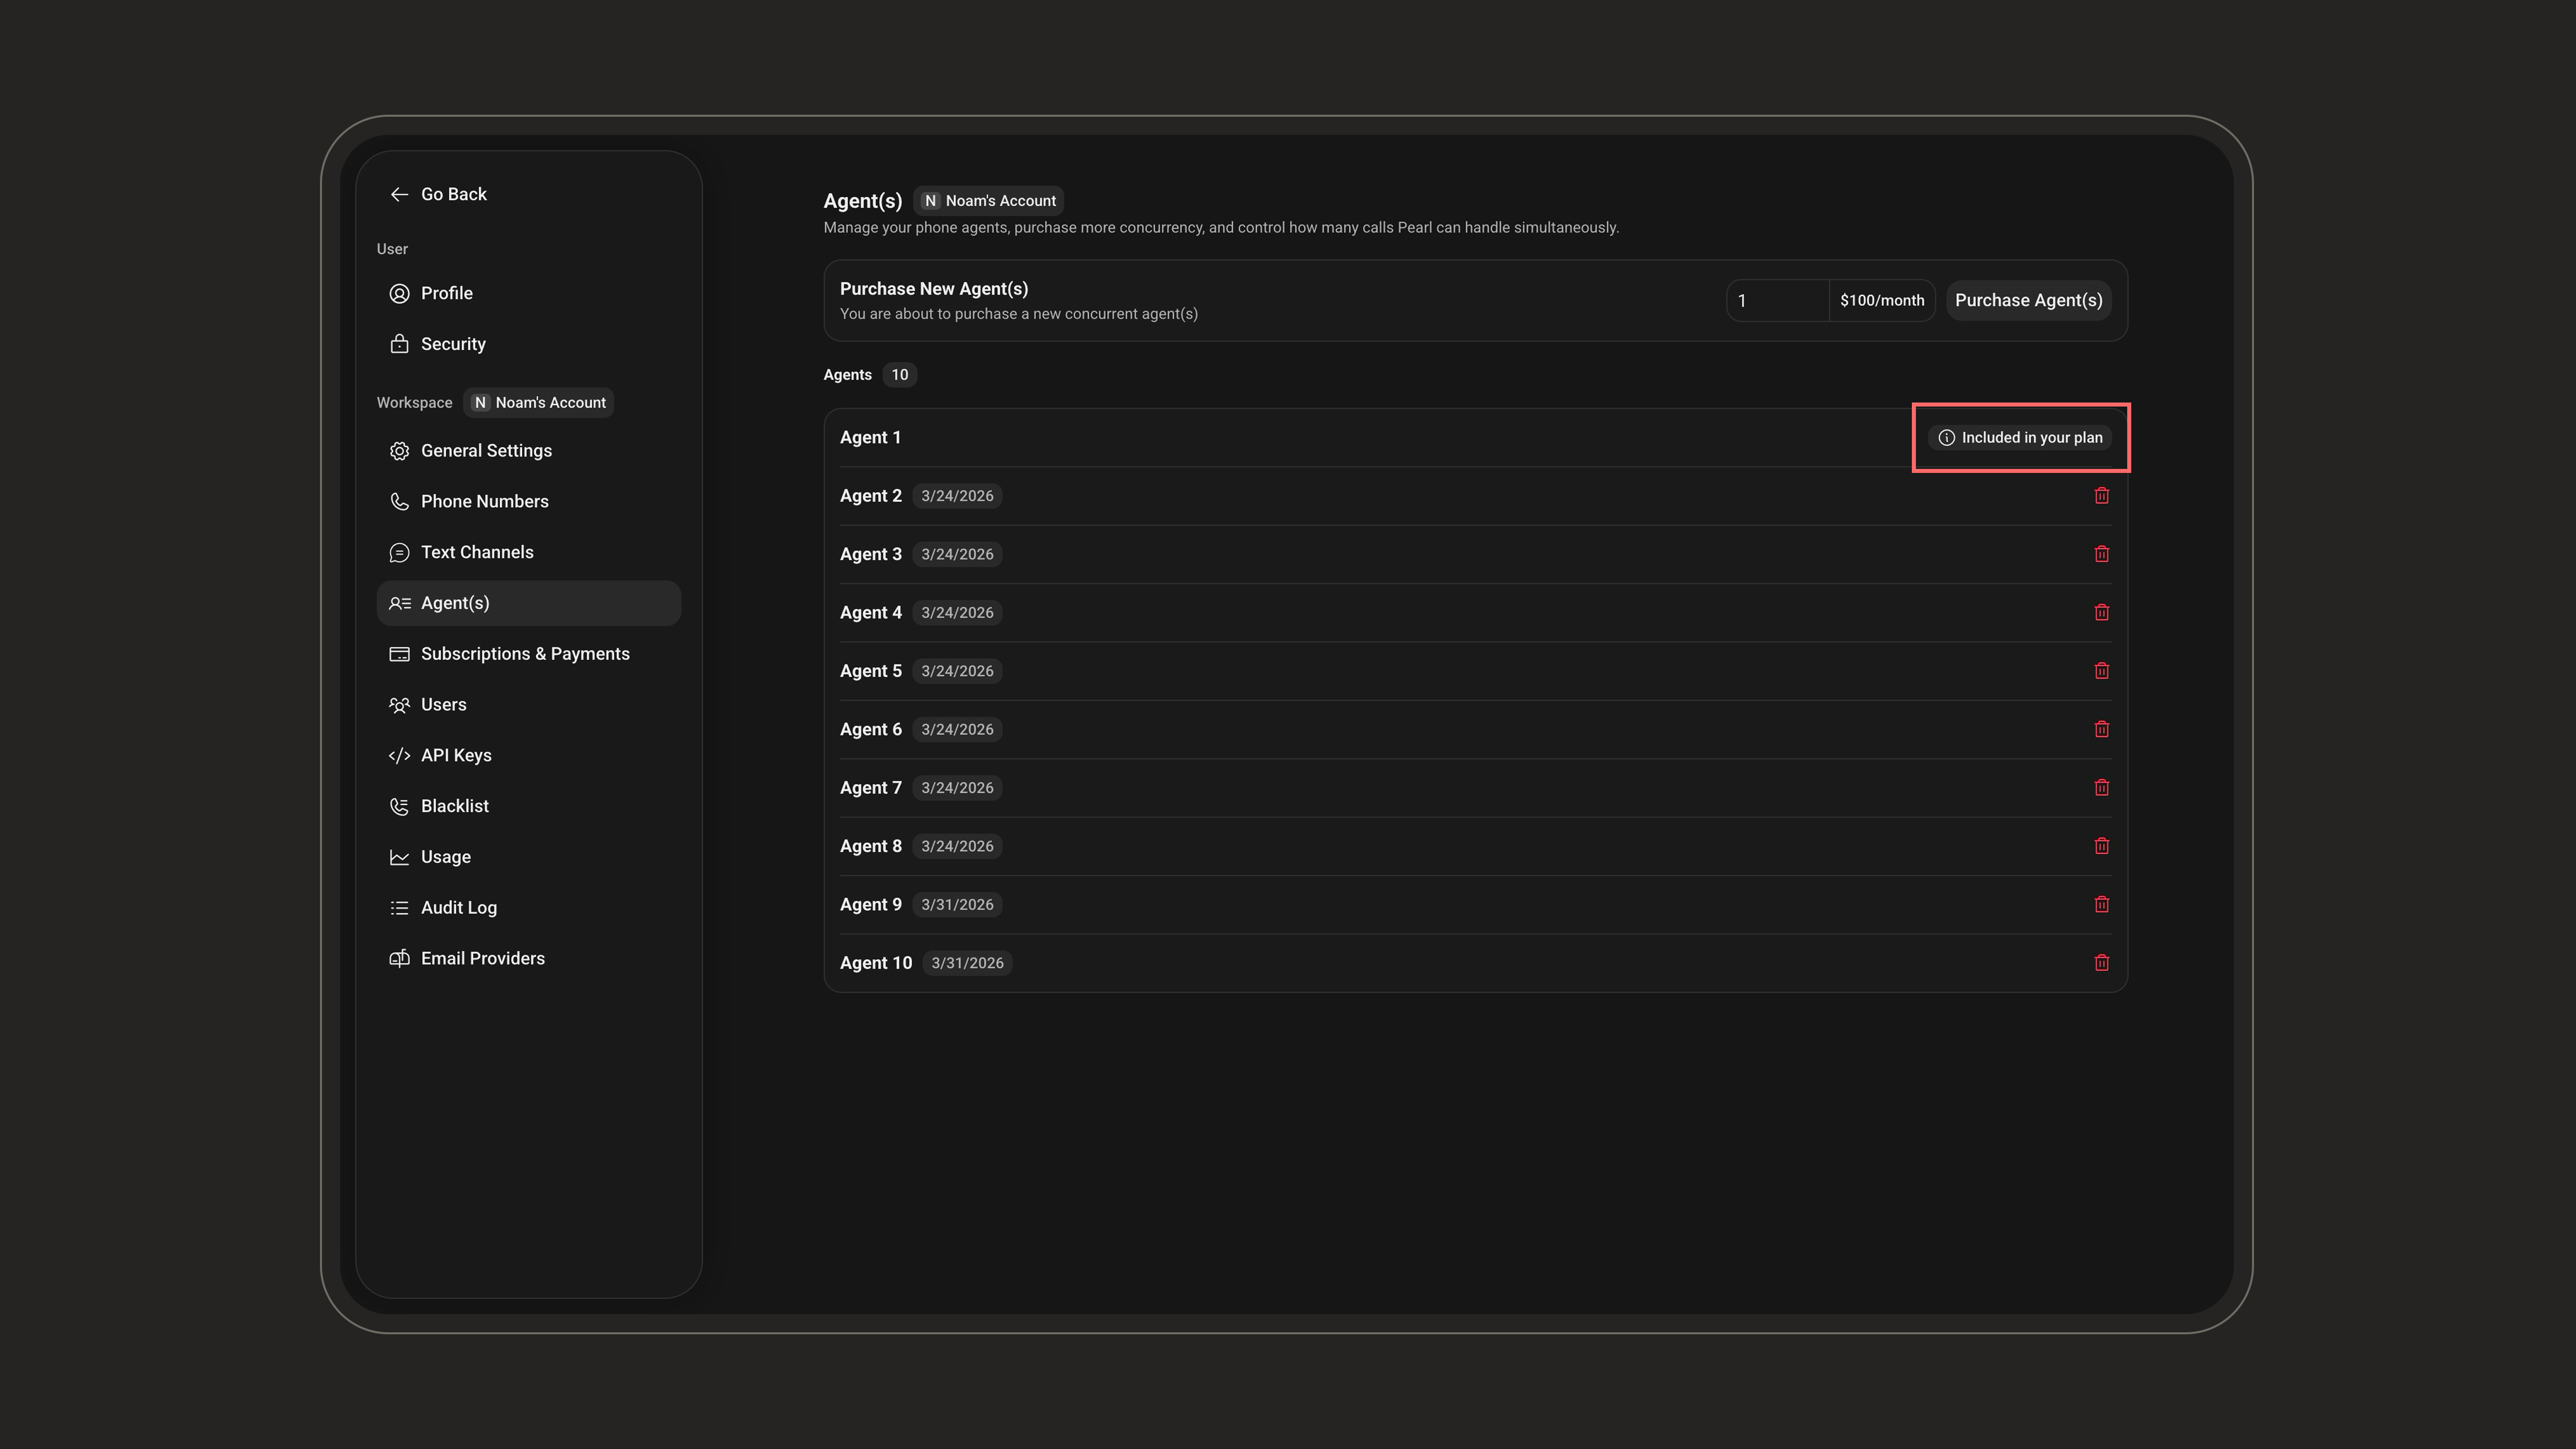Click the Purchase Agent(s) button
2576x1449 pixels.
click(x=2028, y=301)
